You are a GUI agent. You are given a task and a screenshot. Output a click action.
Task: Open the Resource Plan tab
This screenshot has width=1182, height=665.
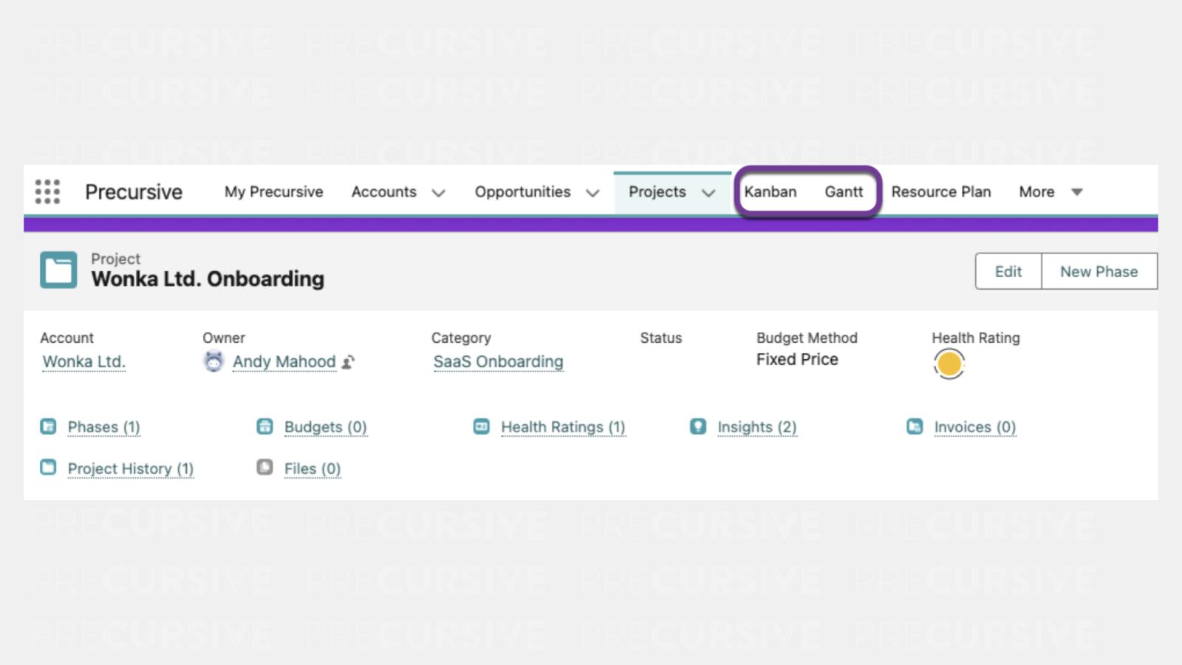941,192
